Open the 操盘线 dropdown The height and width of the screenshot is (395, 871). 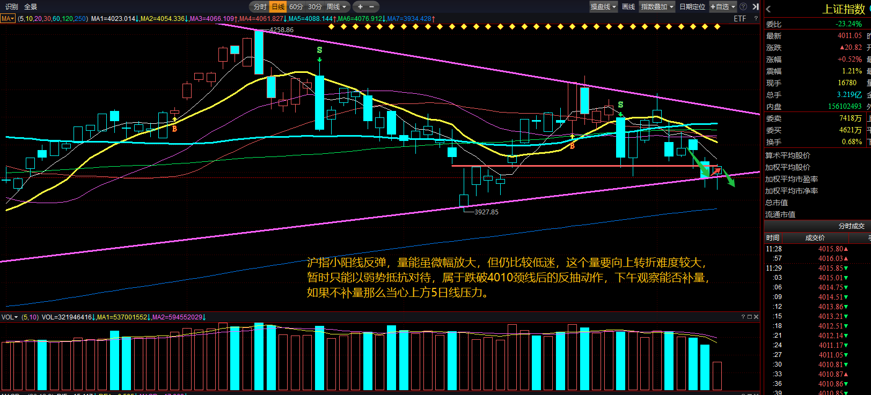click(x=603, y=7)
